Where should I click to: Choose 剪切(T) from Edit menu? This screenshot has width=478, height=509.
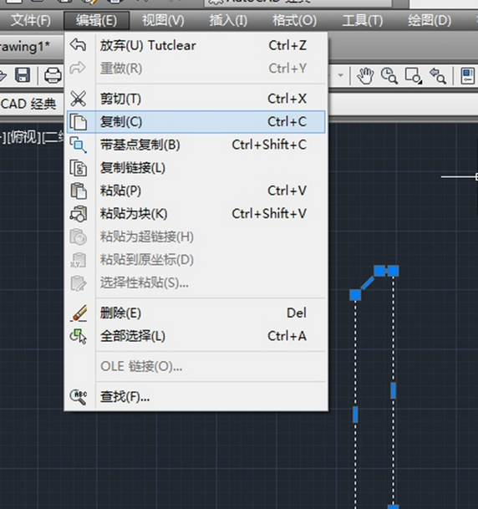pyautogui.click(x=196, y=99)
